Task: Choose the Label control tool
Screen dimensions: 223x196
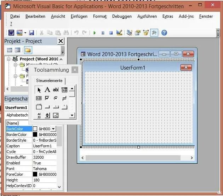Action: [x=47, y=90]
